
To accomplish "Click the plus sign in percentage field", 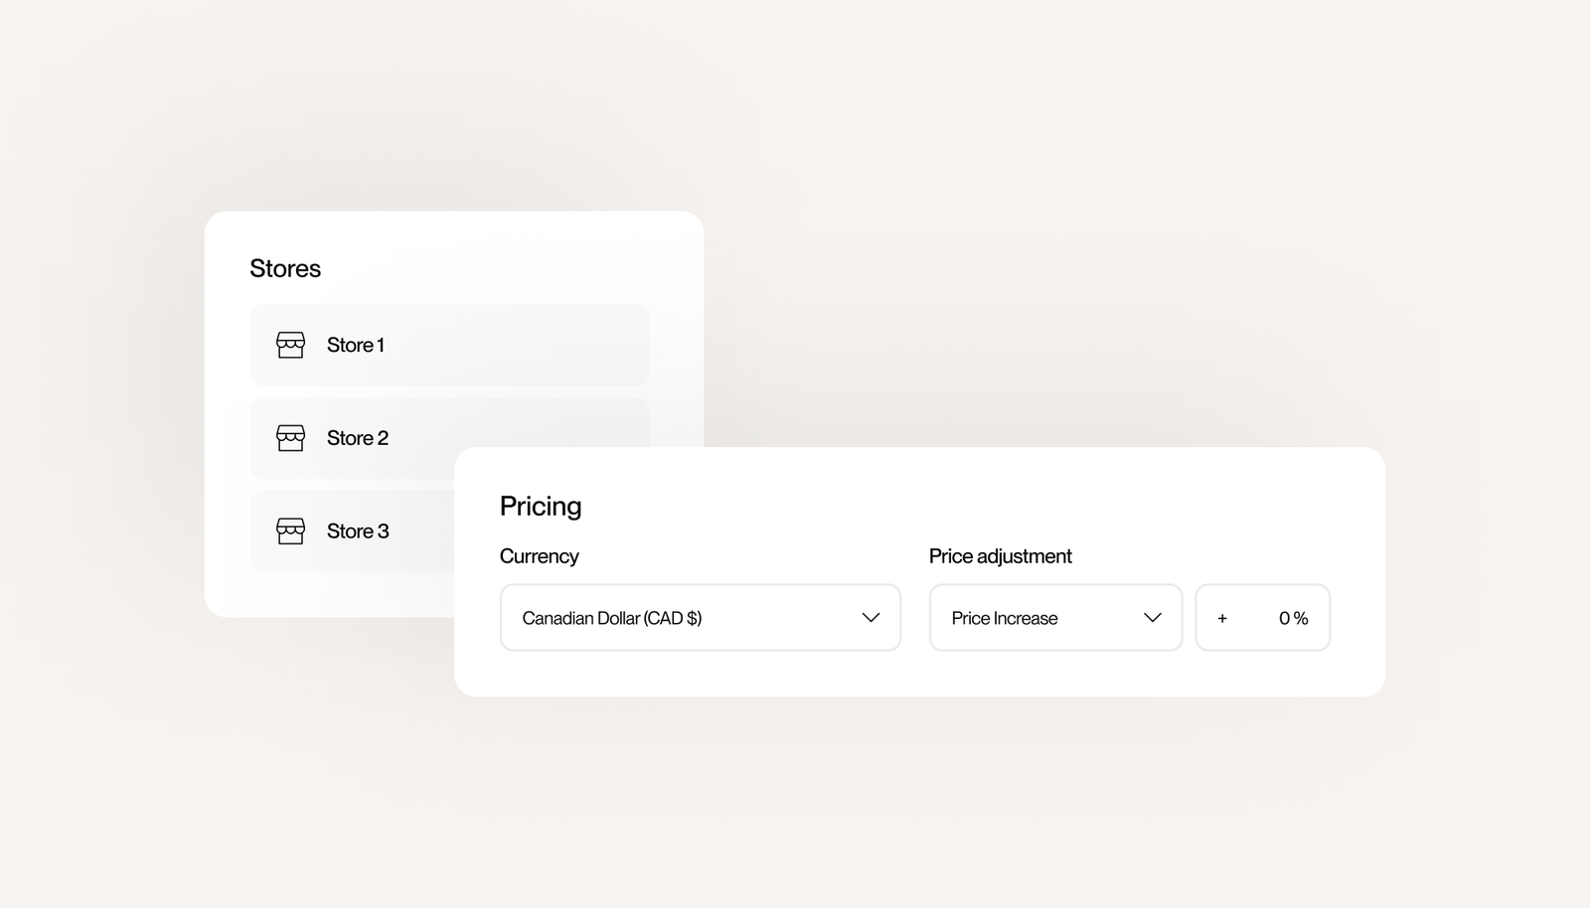I will [1222, 618].
